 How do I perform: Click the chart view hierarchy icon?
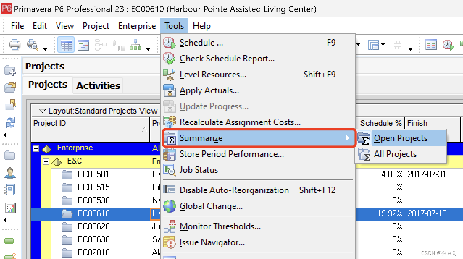point(135,45)
